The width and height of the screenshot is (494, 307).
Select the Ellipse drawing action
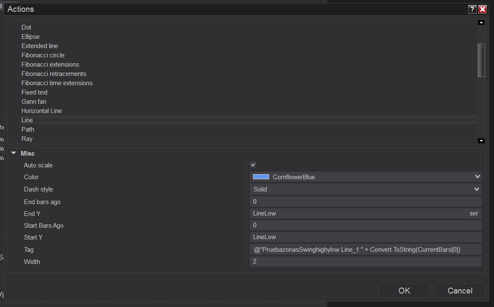[30, 36]
